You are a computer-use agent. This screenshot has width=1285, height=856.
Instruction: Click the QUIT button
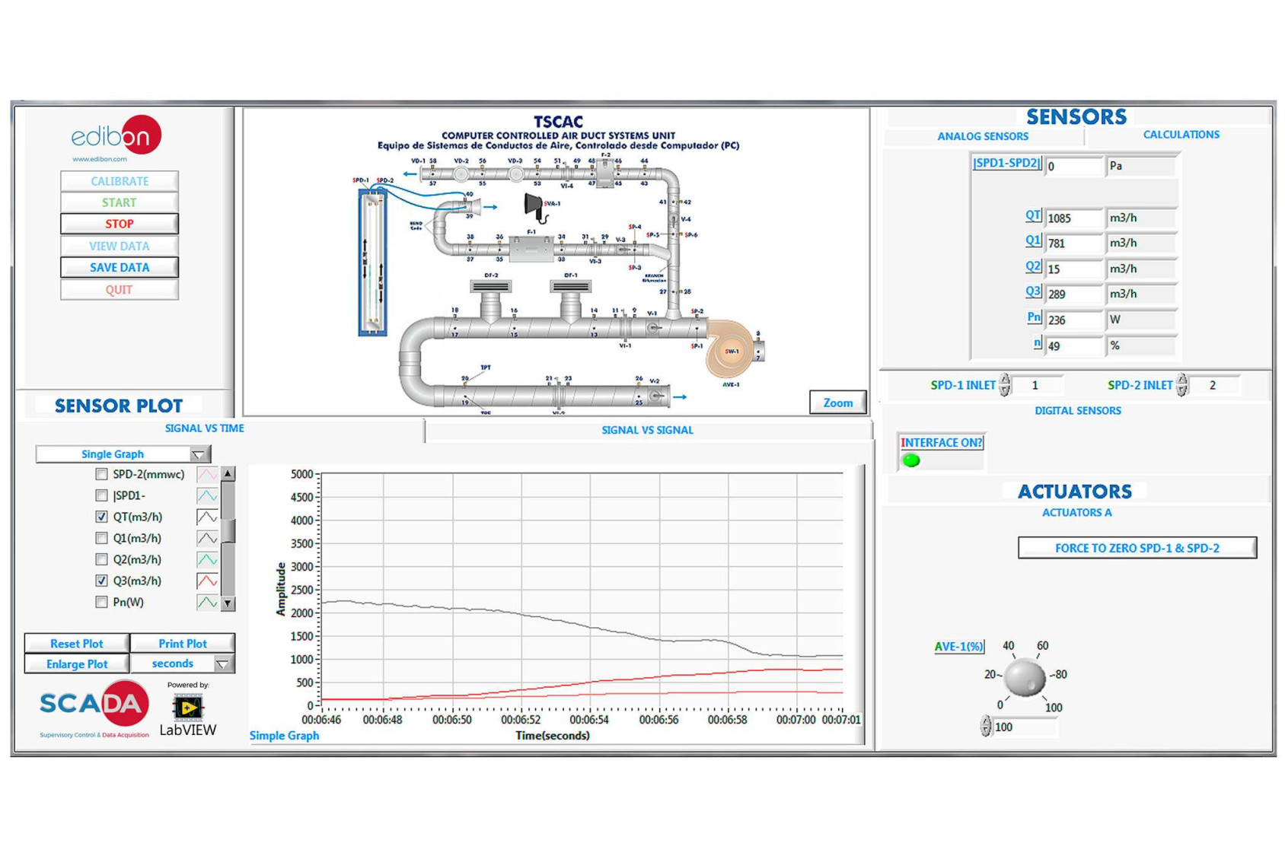[120, 289]
